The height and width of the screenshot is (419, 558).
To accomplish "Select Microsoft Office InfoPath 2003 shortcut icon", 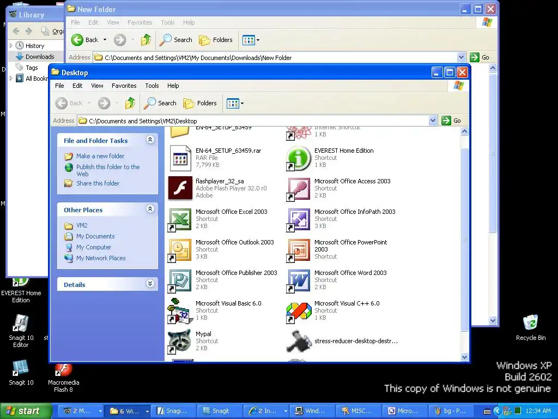I will (x=299, y=219).
